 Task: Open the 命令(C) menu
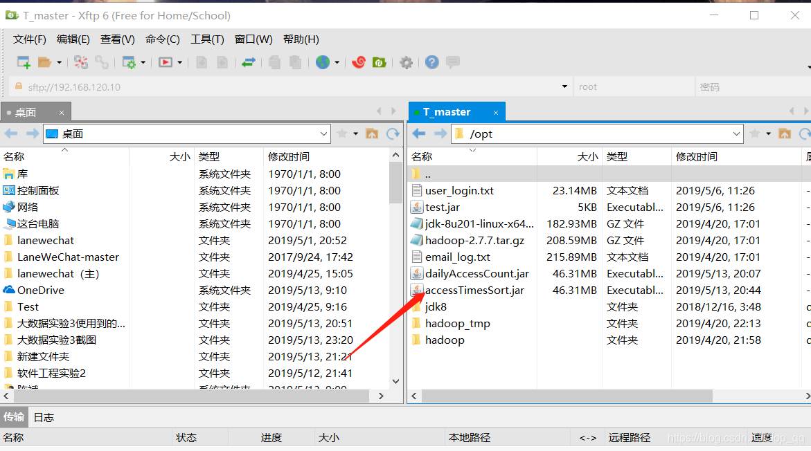(x=162, y=39)
